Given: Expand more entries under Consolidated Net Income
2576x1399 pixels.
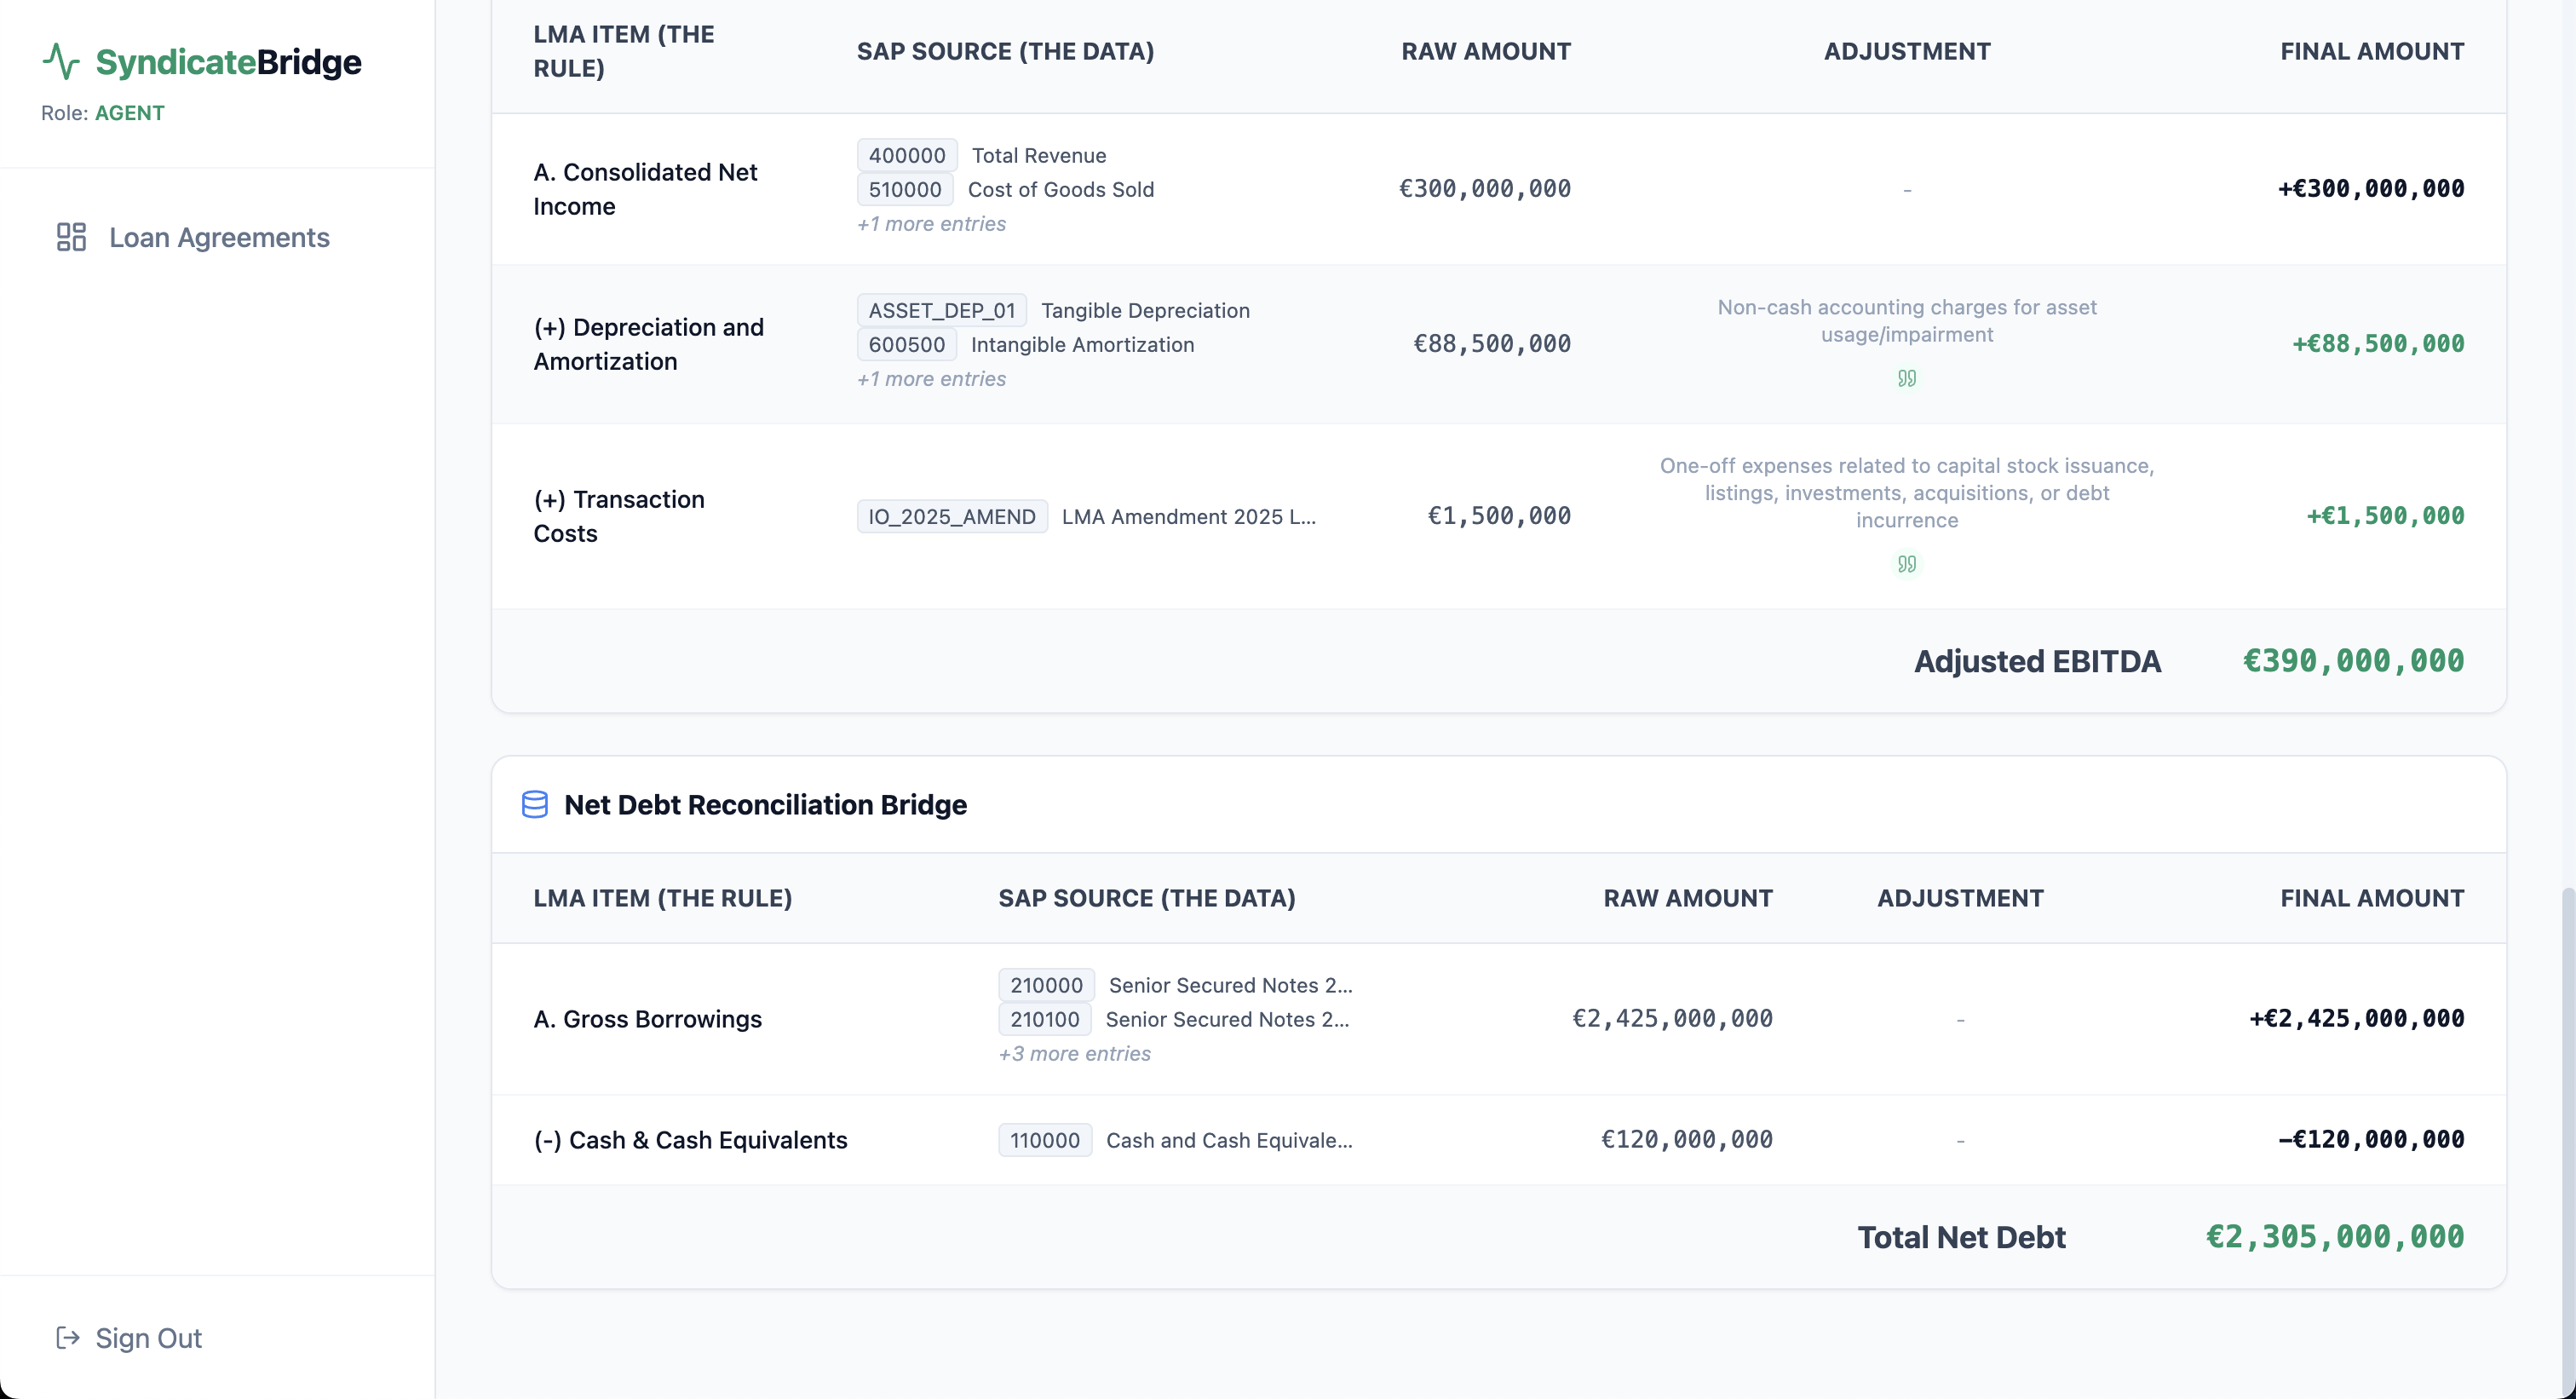Looking at the screenshot, I should click(931, 224).
